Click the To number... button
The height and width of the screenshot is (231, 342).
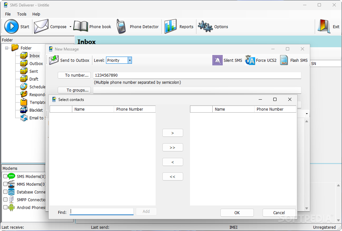pos(74,75)
